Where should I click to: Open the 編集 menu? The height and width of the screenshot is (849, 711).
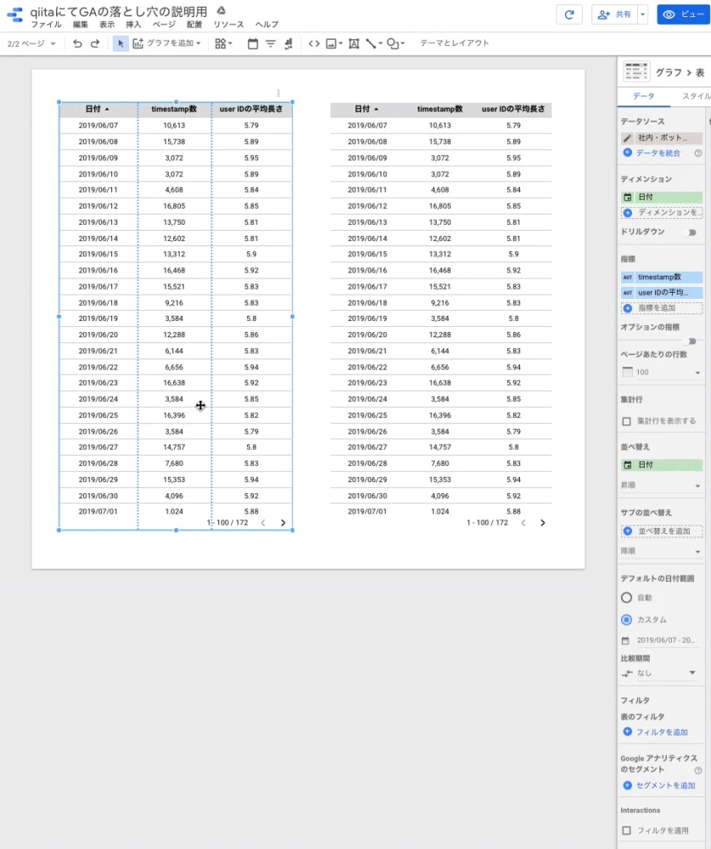[81, 25]
